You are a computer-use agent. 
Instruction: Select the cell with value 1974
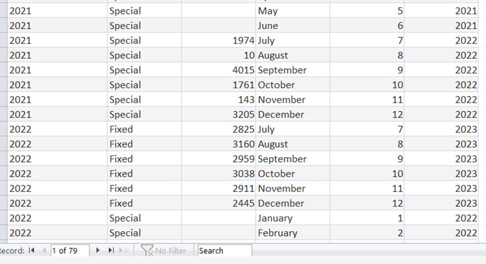(218, 40)
